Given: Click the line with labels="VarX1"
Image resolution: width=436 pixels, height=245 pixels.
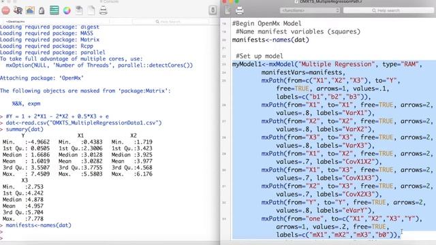Looking at the screenshot, I should coord(326,113).
